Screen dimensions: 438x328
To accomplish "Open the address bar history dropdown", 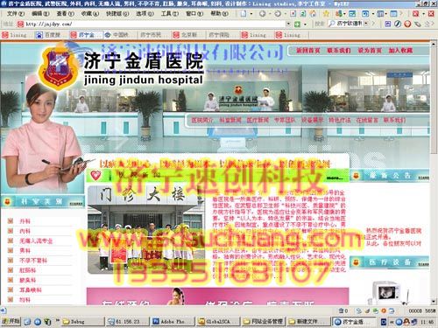I will (x=288, y=24).
